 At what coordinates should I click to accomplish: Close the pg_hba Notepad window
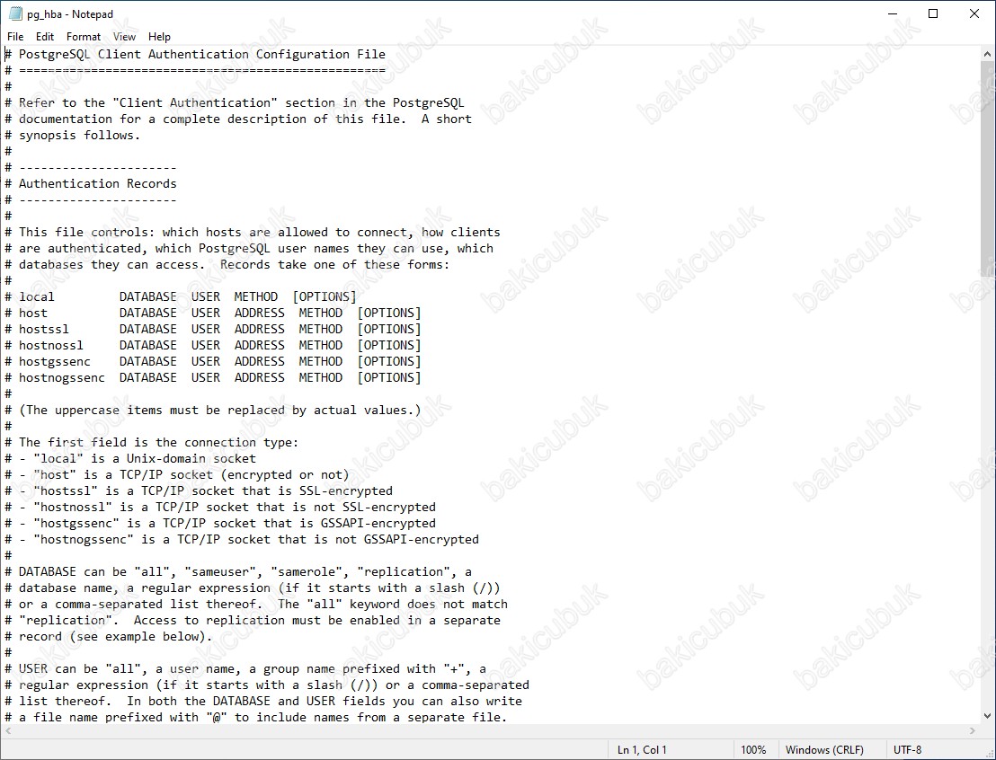tap(974, 14)
